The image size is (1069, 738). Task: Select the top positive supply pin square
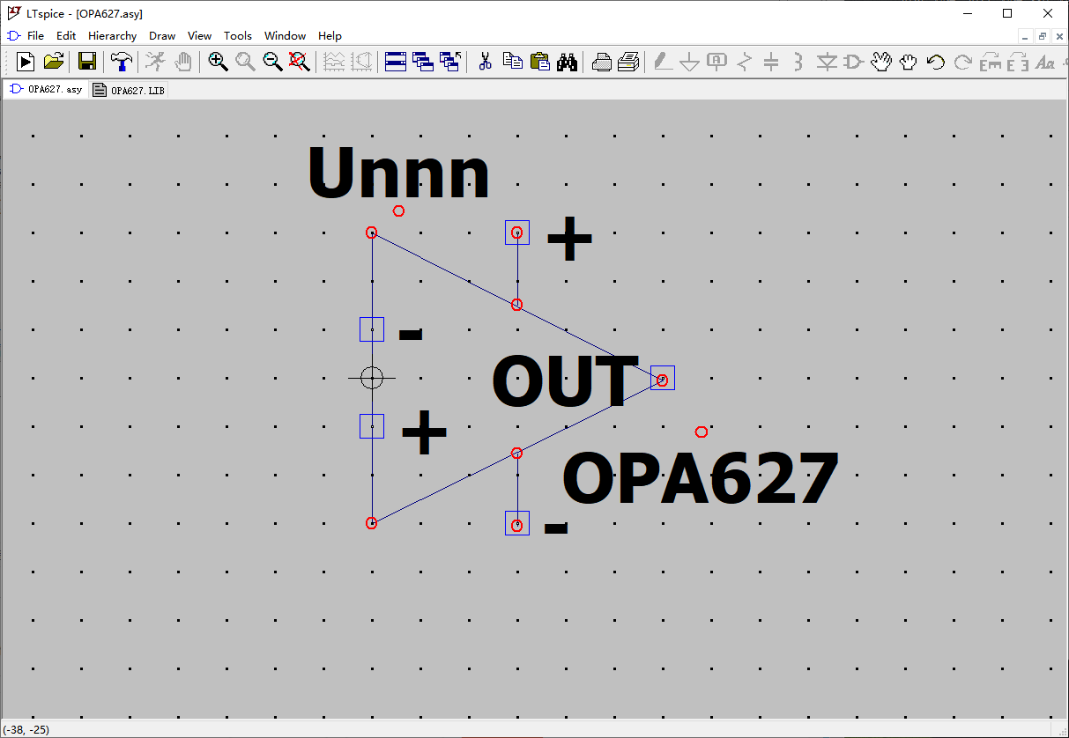point(517,232)
